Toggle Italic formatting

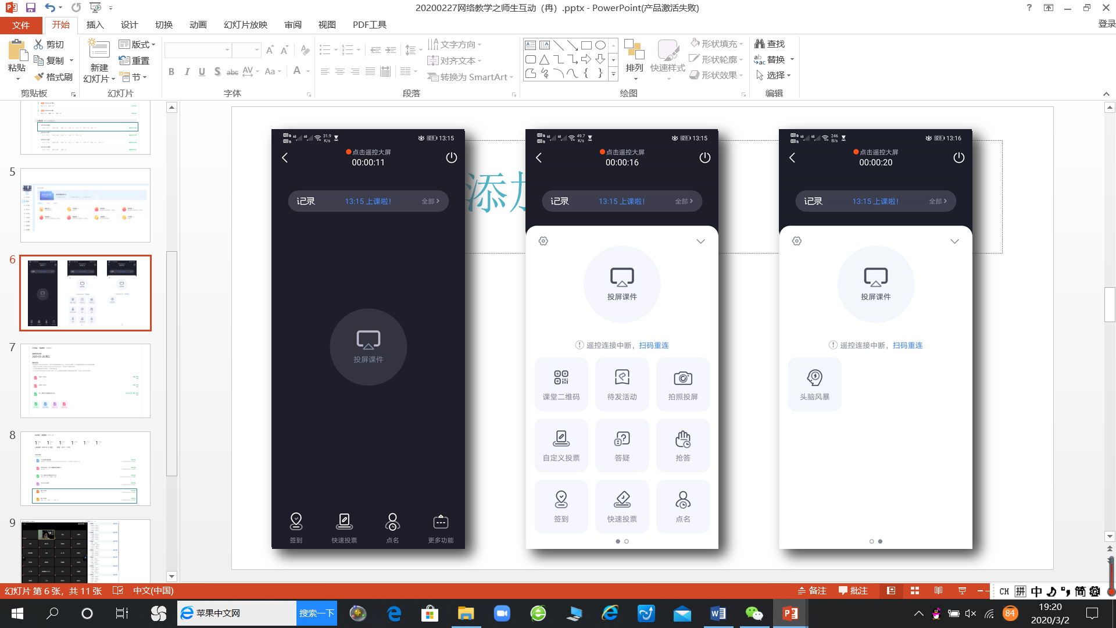point(187,72)
